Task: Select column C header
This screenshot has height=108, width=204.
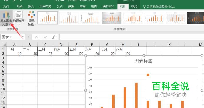Action: point(45,45)
